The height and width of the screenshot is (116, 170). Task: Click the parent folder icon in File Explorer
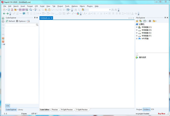[x=137, y=21]
